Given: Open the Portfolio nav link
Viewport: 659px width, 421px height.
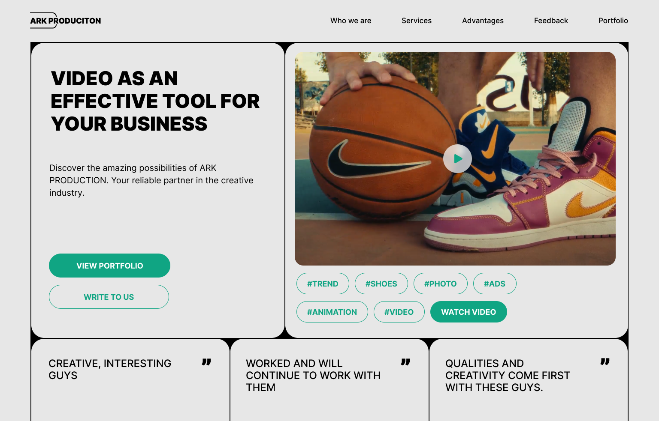Looking at the screenshot, I should (613, 21).
